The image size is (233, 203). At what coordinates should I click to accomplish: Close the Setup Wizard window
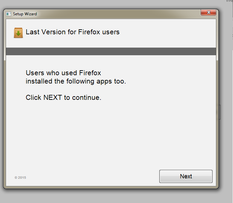coord(208,12)
